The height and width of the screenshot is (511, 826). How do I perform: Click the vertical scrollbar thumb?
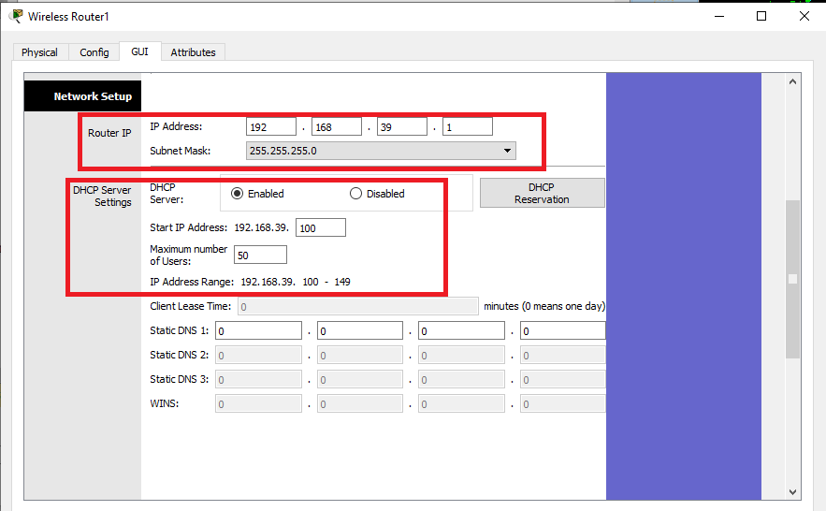pyautogui.click(x=793, y=279)
